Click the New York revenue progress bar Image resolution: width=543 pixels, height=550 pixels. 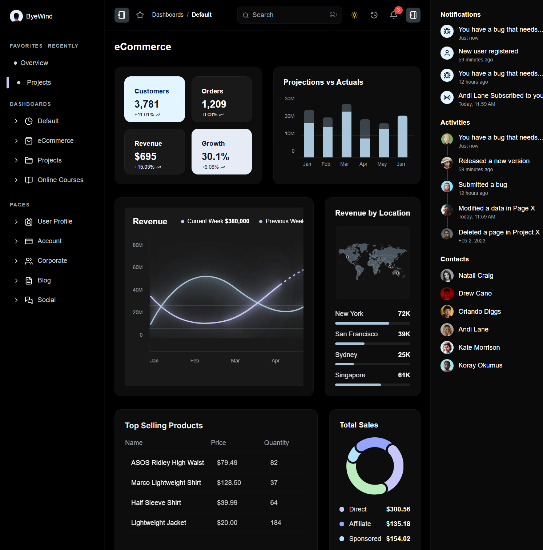(x=373, y=323)
